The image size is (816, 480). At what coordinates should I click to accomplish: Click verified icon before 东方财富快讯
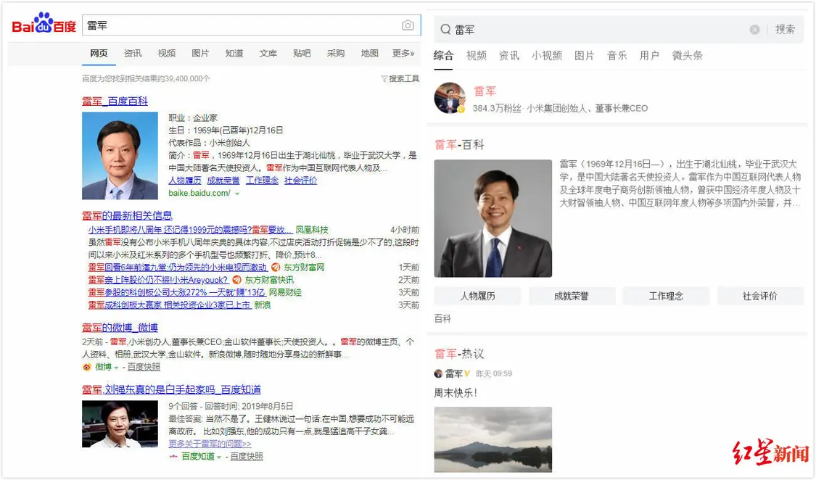236,280
